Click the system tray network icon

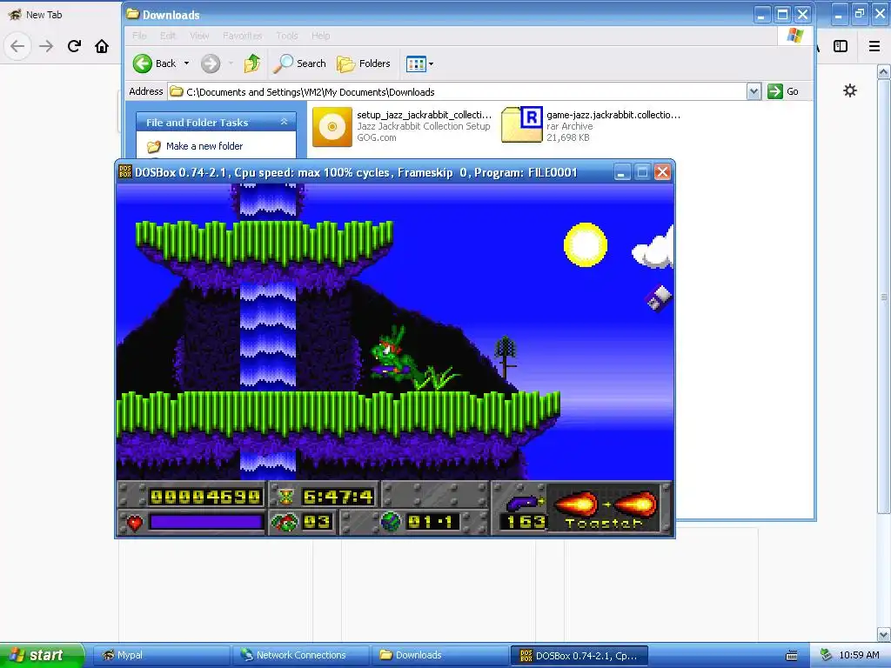pyautogui.click(x=827, y=655)
